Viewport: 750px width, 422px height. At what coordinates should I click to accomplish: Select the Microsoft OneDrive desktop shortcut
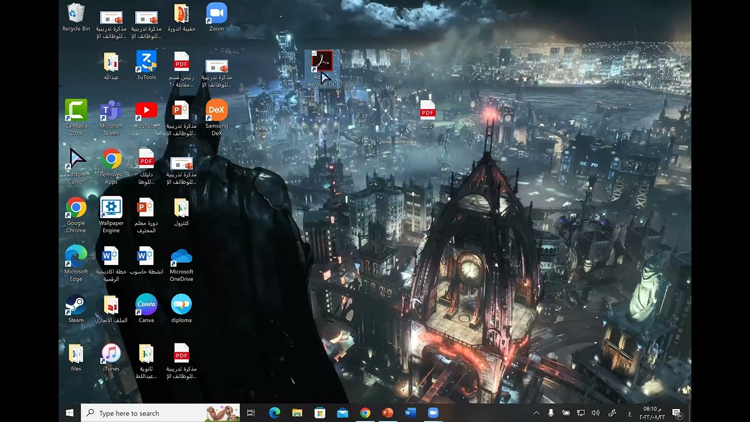click(182, 264)
